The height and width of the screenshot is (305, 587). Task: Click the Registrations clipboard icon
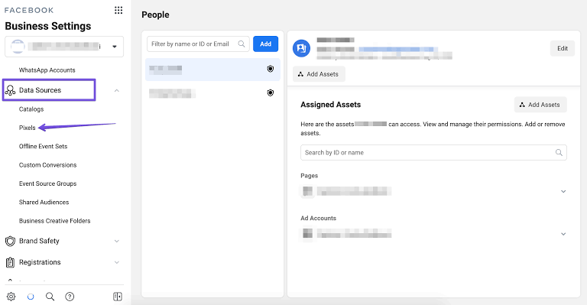click(x=10, y=262)
